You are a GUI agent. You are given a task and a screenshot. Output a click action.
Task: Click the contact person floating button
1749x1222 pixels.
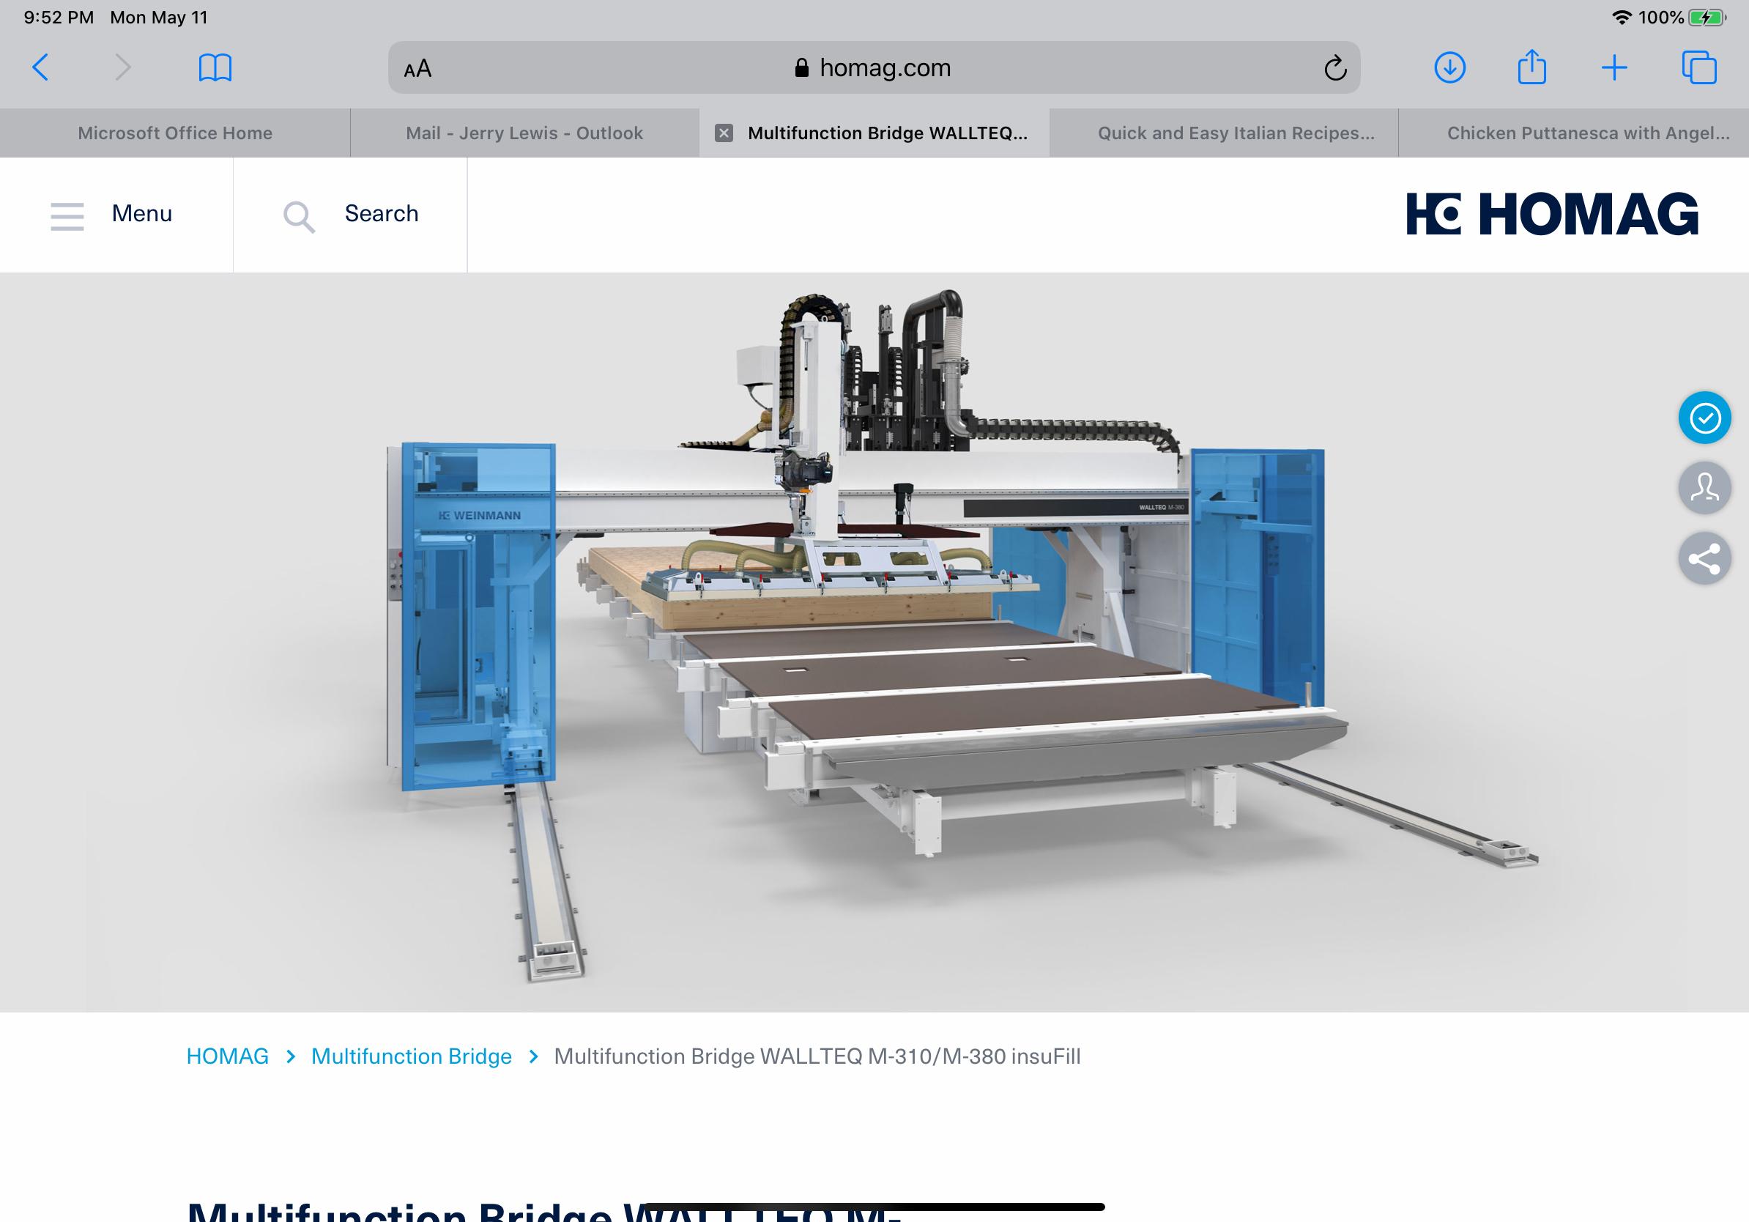pos(1704,488)
